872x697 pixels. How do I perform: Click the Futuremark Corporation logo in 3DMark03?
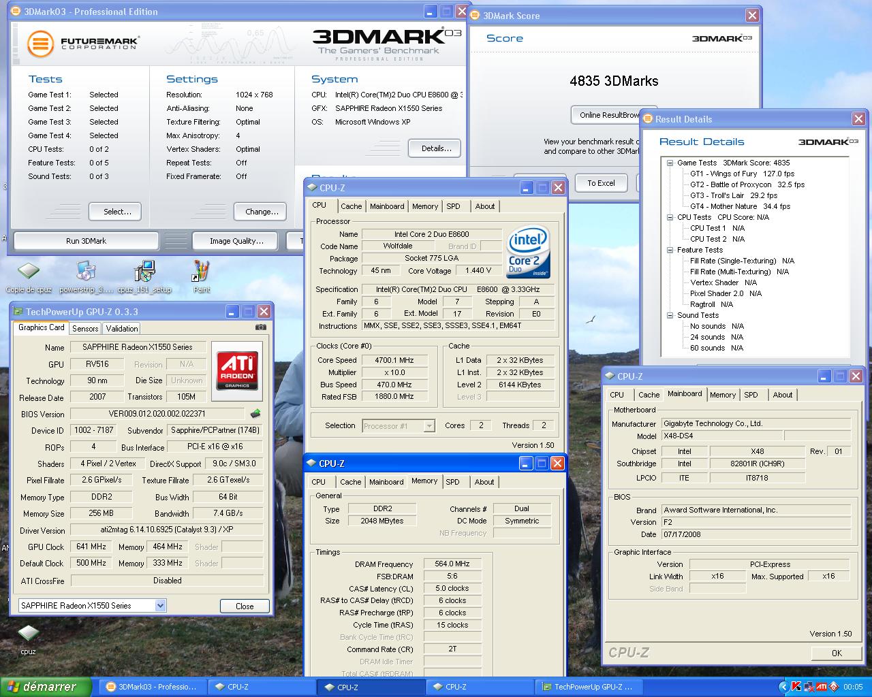click(x=83, y=44)
